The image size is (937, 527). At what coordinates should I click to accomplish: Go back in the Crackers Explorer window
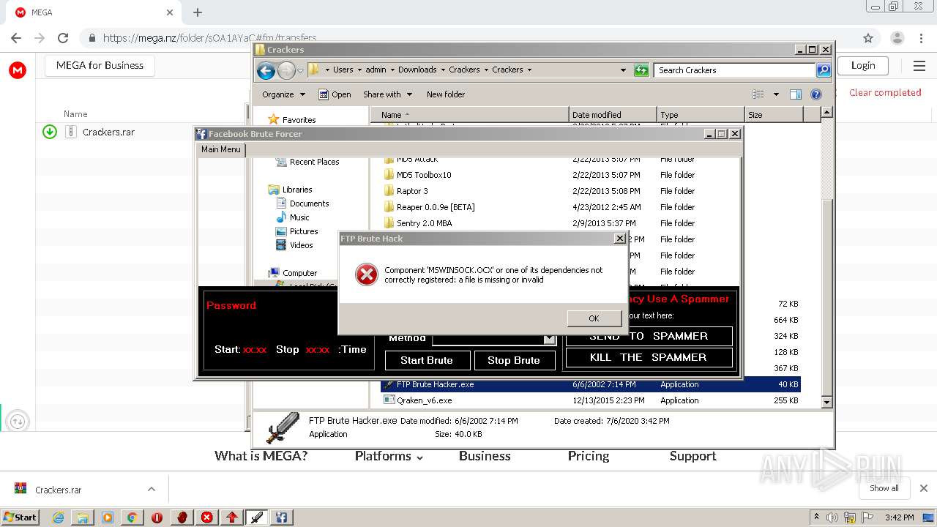pyautogui.click(x=266, y=70)
